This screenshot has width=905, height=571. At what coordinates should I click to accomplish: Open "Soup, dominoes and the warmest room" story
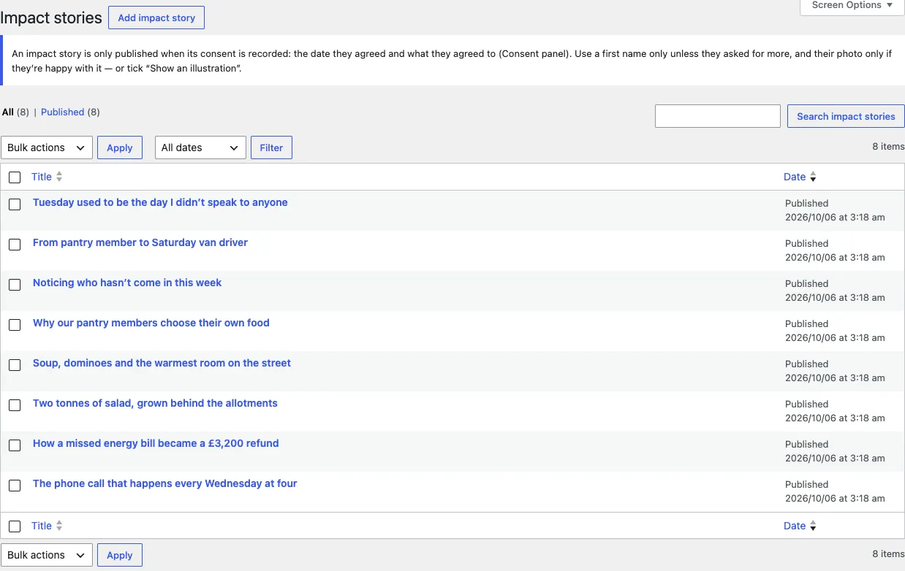[162, 363]
